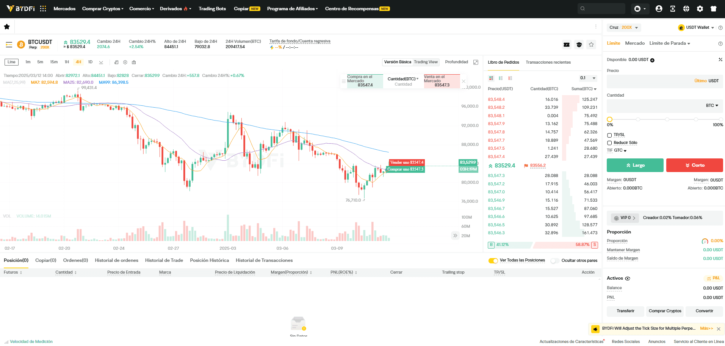Open the Mercados menu
The image size is (725, 346).
[64, 8]
